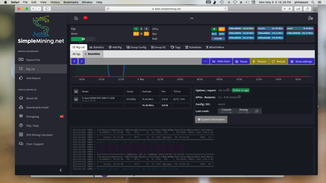Reboot the rig
The height and width of the screenshot is (183, 326).
(260, 61)
